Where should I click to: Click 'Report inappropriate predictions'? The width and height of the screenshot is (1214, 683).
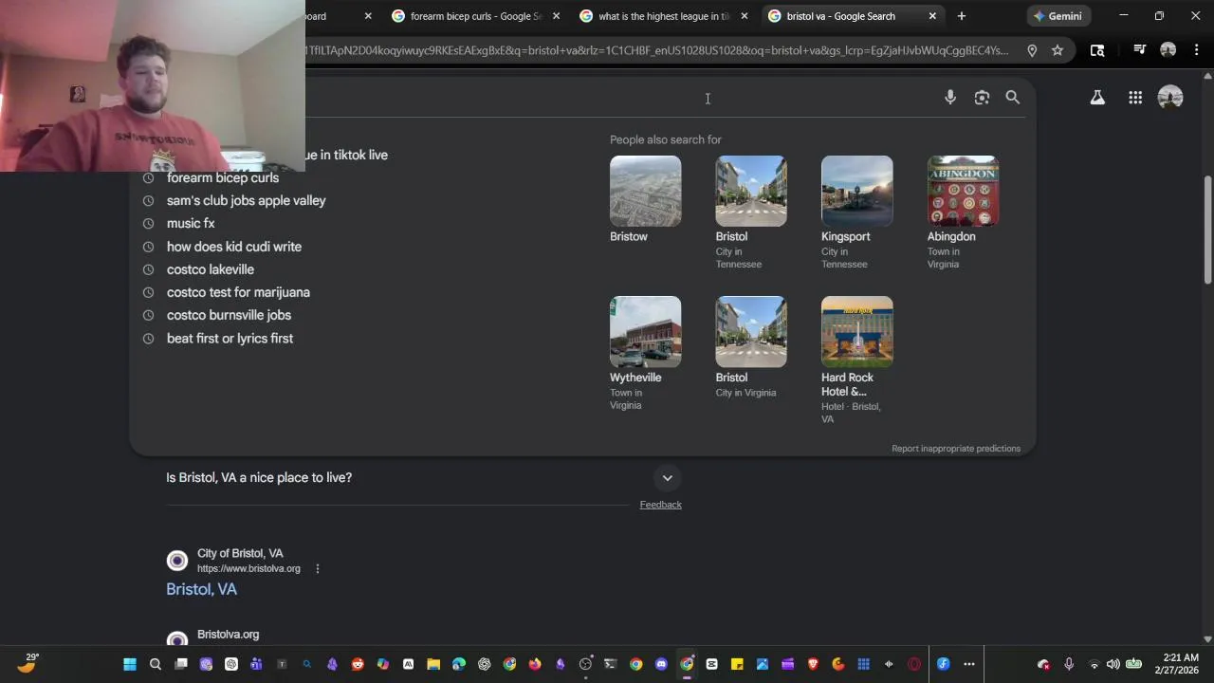click(x=956, y=449)
